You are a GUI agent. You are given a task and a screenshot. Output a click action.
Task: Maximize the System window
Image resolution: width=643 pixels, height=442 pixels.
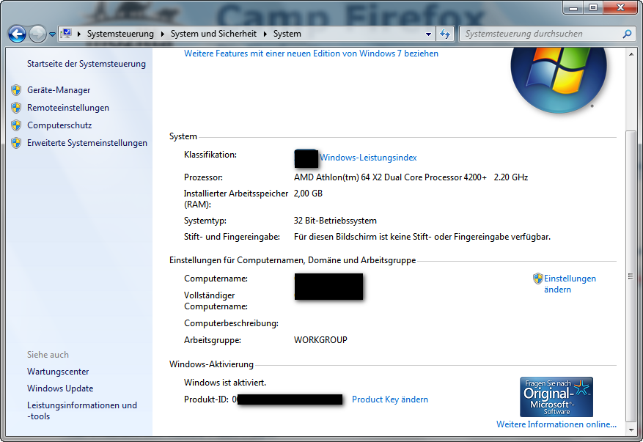click(x=593, y=7)
